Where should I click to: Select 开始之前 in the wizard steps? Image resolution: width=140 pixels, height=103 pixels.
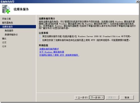click(x=6, y=19)
